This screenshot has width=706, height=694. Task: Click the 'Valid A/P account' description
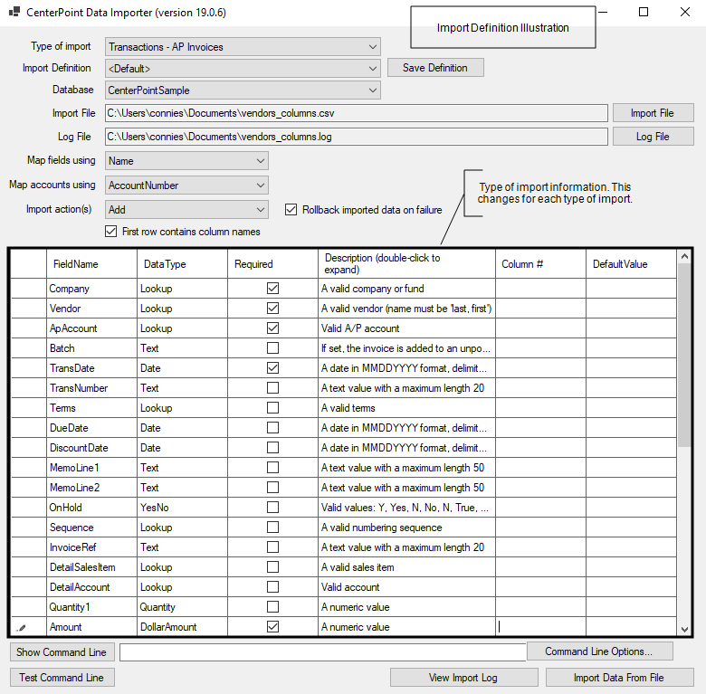(x=406, y=328)
